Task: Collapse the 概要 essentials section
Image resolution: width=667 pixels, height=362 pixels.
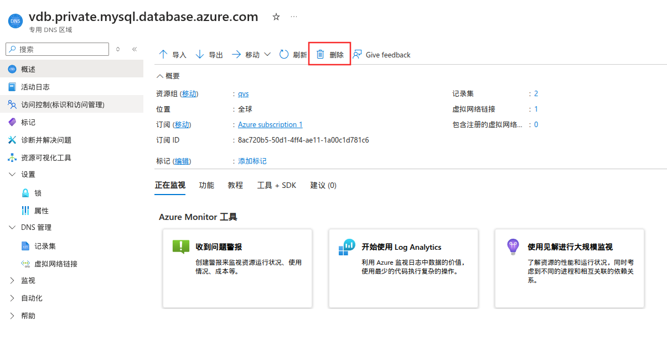Action: coord(160,76)
